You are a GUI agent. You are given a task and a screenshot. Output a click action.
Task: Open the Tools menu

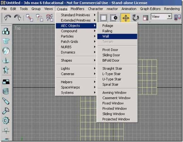pos(24,9)
